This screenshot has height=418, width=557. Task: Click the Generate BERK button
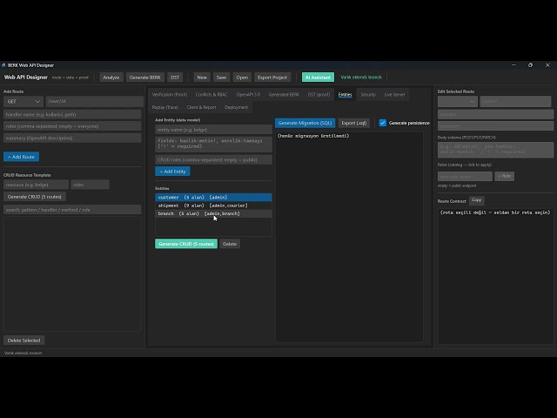(x=145, y=78)
